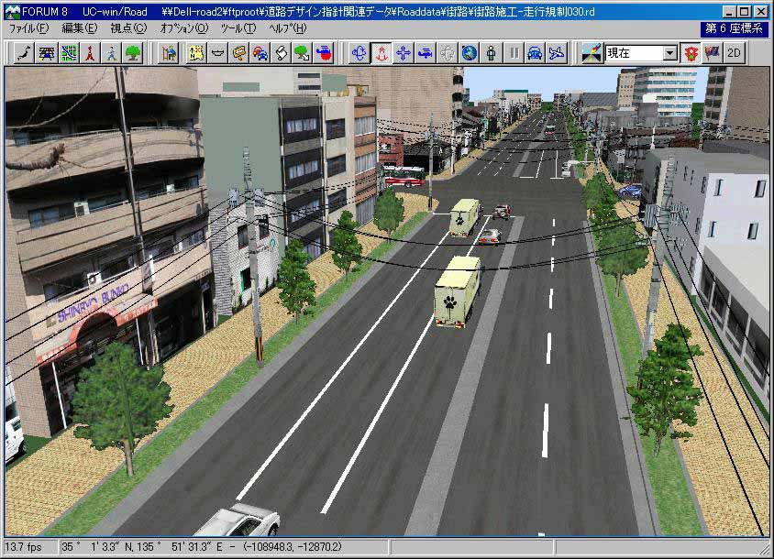This screenshot has width=774, height=559.
Task: Click the red and blue teapot icon
Action: pos(325,53)
